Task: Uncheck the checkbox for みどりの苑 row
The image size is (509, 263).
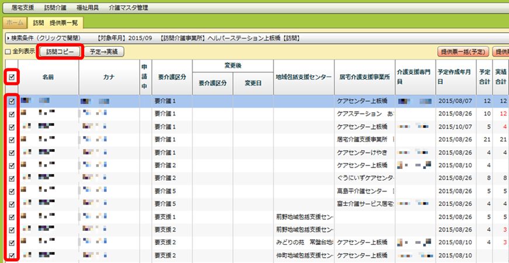Action: point(11,242)
